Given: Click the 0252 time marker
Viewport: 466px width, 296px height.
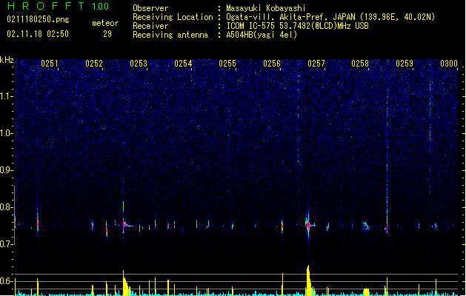Looking at the screenshot, I should (94, 63).
